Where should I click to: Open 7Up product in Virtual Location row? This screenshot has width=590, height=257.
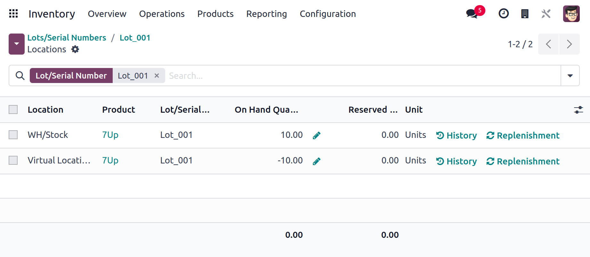110,160
